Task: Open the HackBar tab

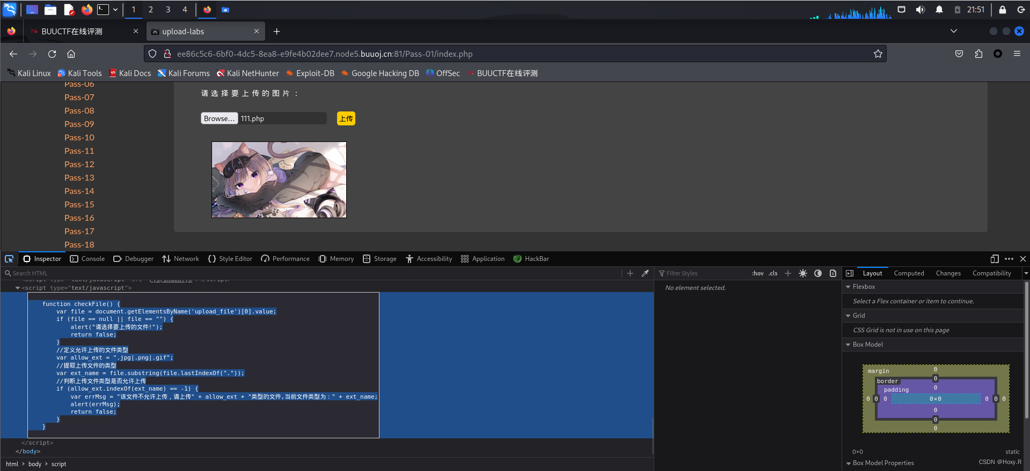Action: (x=531, y=259)
